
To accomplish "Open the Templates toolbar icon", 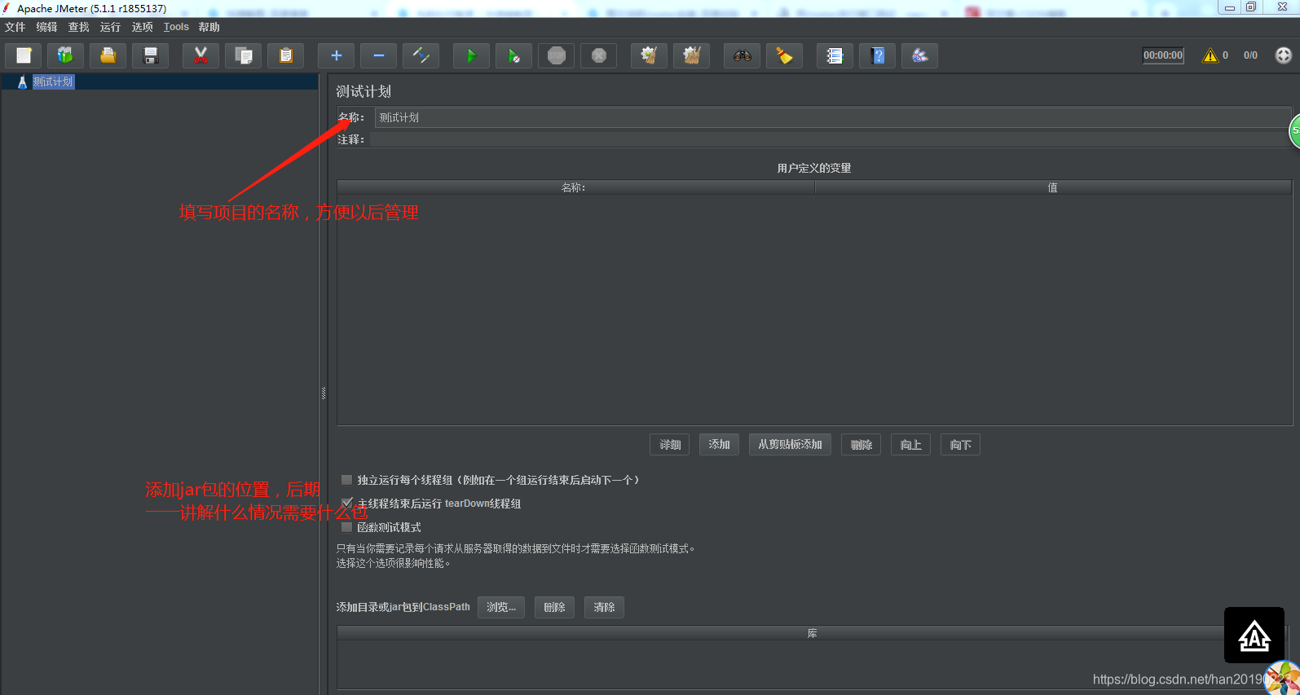I will tap(65, 55).
